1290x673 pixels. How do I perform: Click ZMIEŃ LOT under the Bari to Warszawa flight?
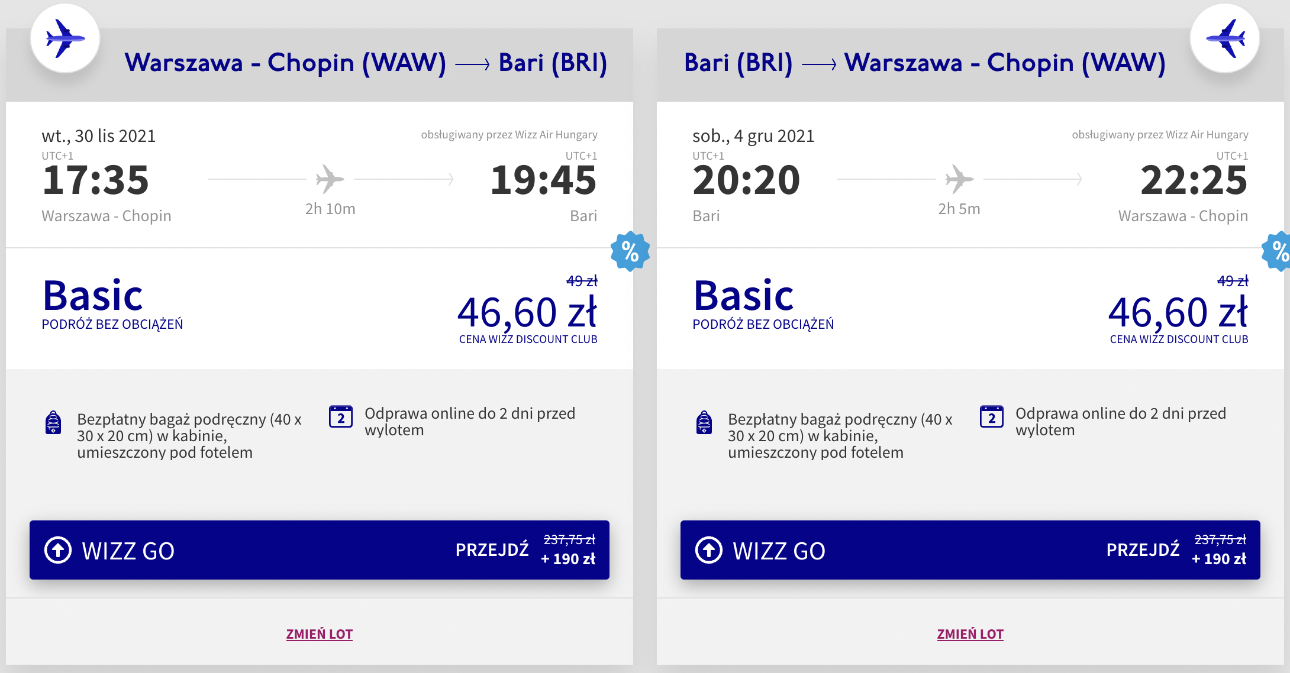[970, 634]
